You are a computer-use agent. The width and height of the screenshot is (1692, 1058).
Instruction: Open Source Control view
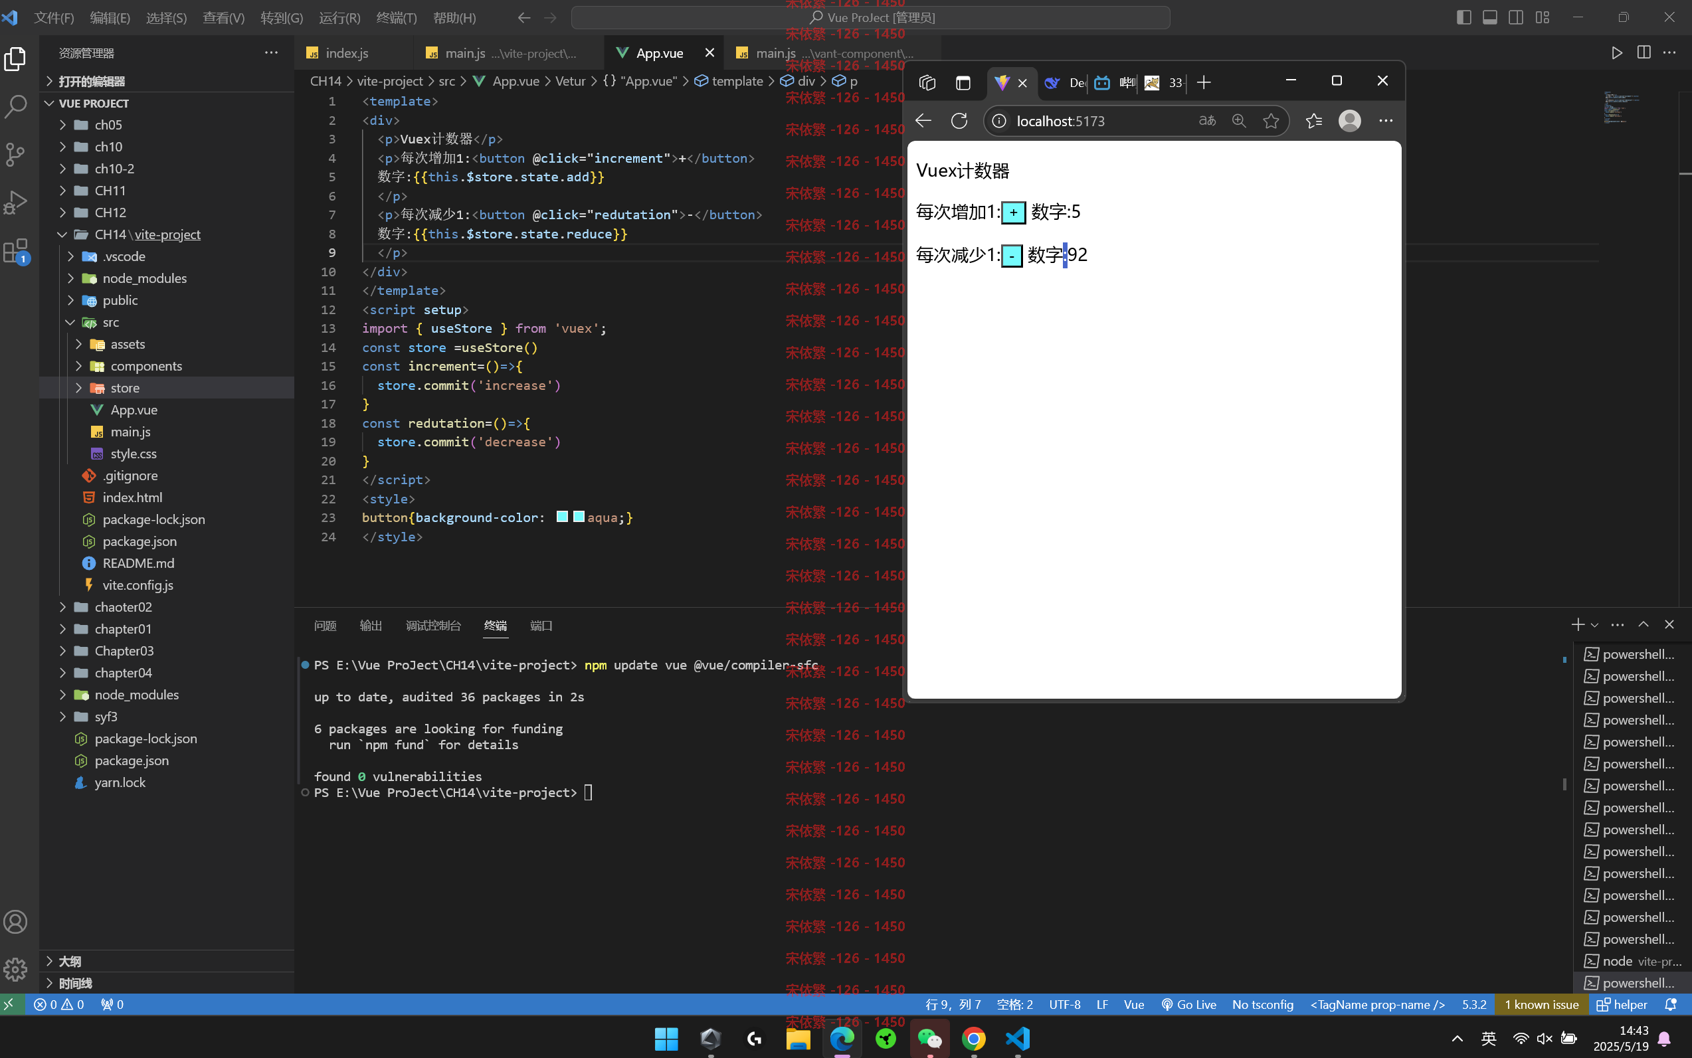15,155
